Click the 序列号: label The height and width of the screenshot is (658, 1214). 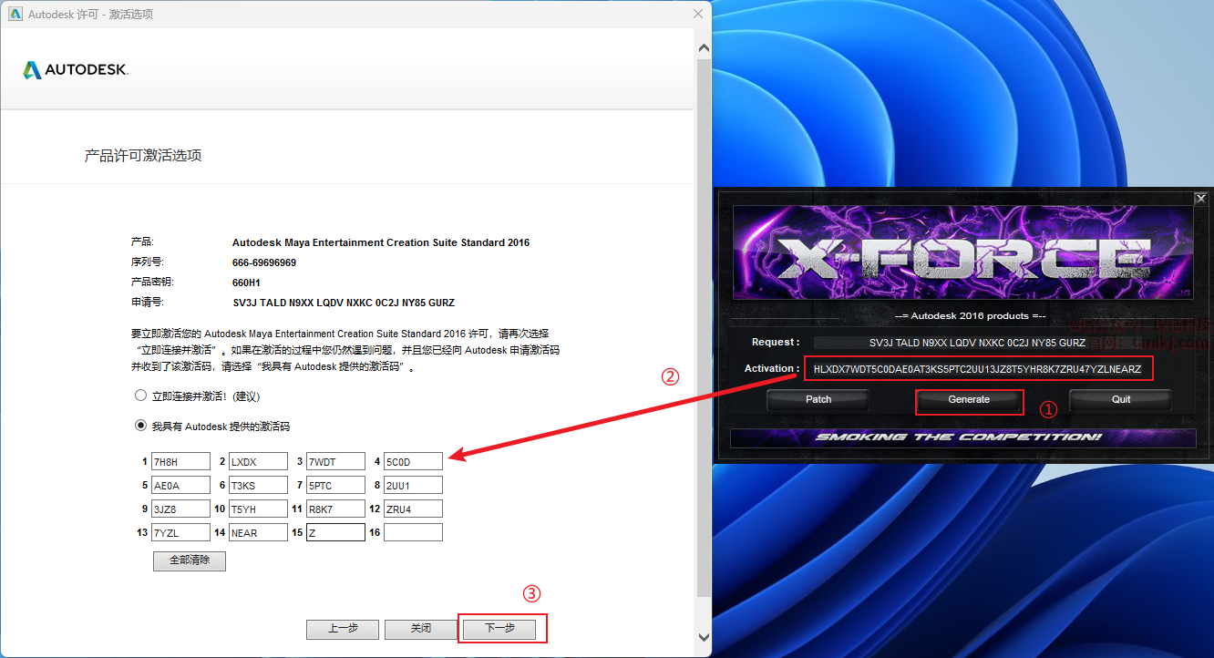pyautogui.click(x=146, y=262)
